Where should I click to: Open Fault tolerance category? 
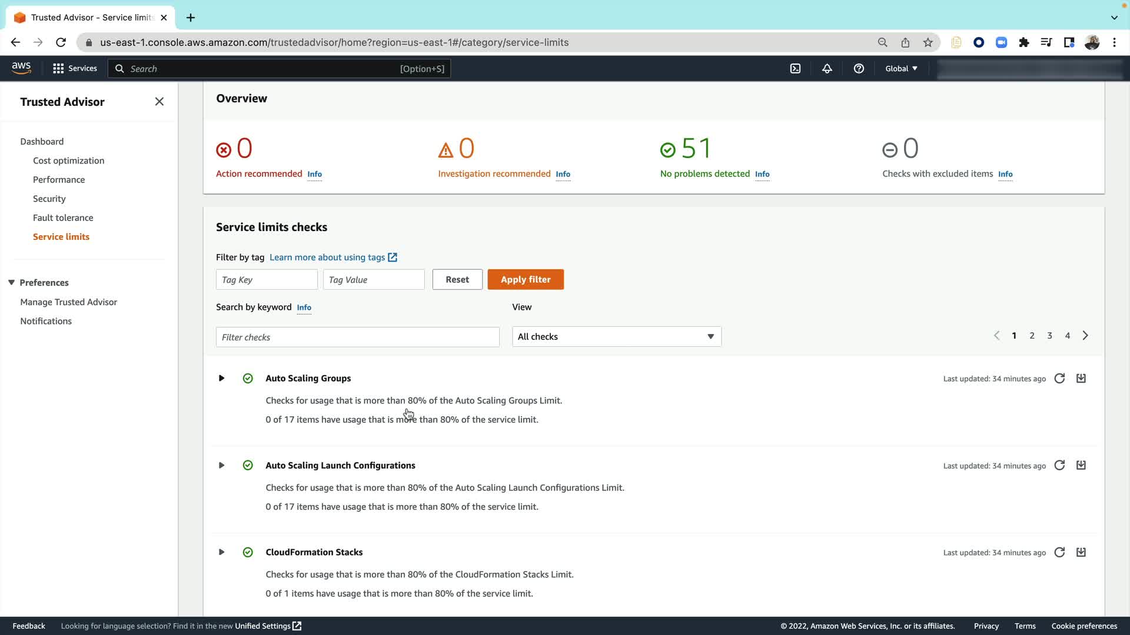click(x=63, y=218)
